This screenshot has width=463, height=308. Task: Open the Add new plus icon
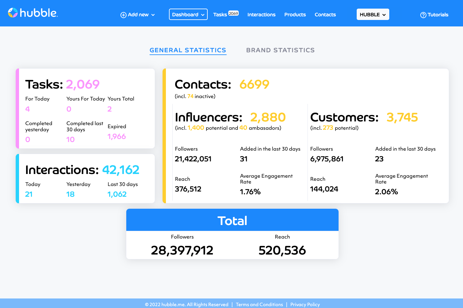point(123,14)
